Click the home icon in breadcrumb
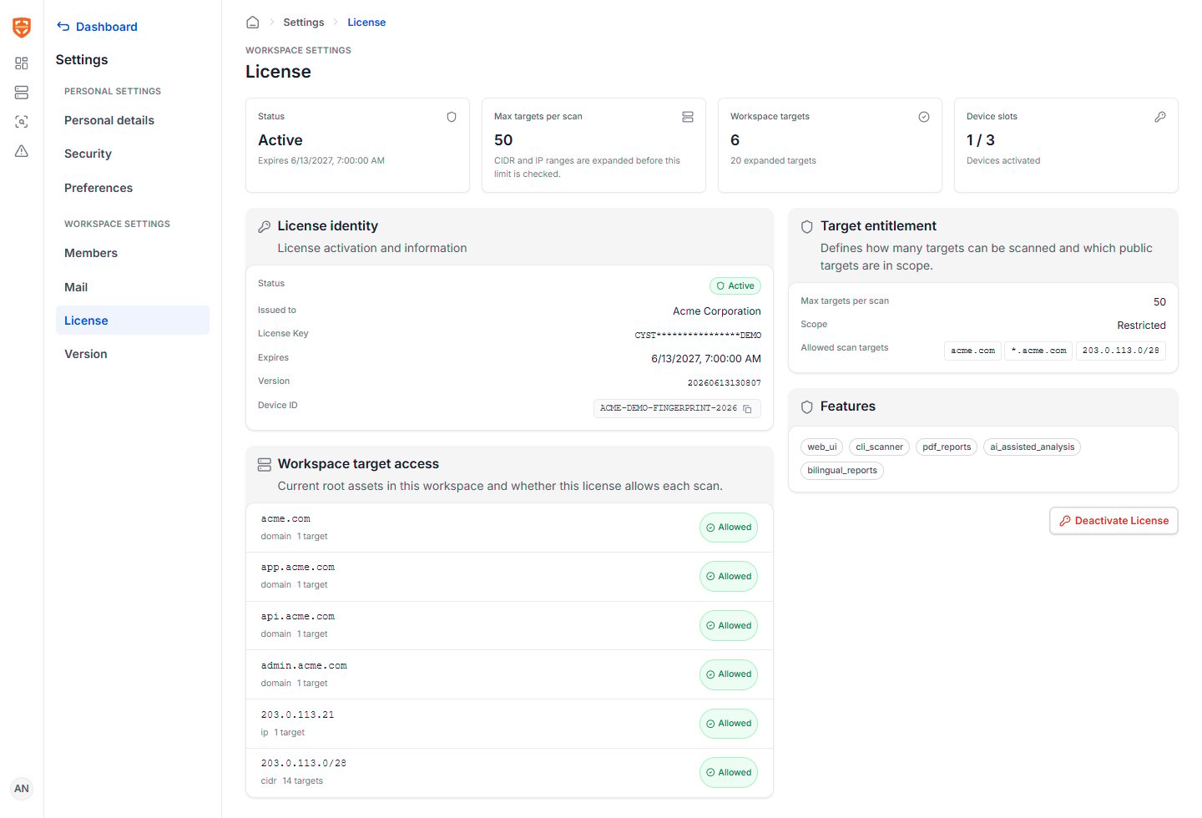The image size is (1202, 818). pyautogui.click(x=253, y=23)
